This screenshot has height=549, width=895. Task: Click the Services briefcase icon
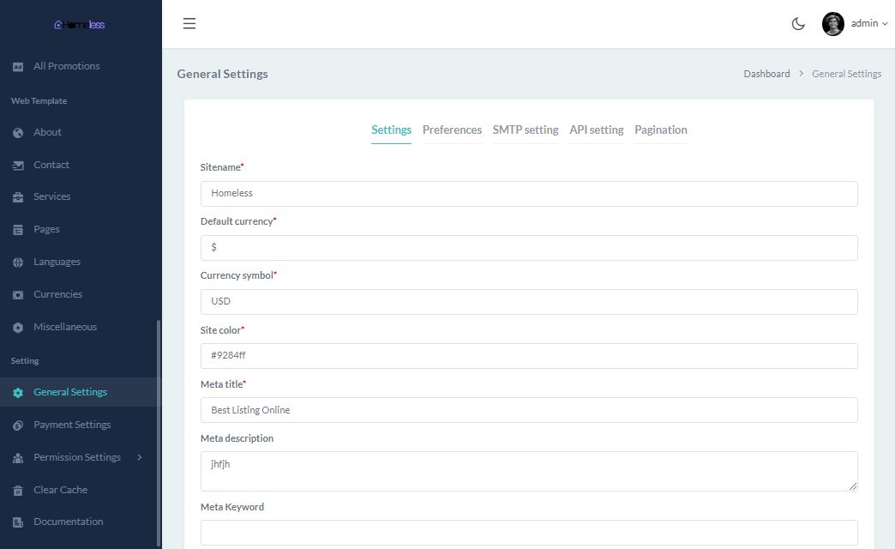click(18, 197)
